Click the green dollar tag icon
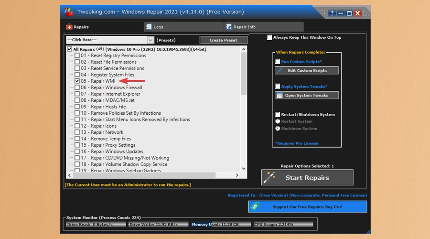 point(255,206)
